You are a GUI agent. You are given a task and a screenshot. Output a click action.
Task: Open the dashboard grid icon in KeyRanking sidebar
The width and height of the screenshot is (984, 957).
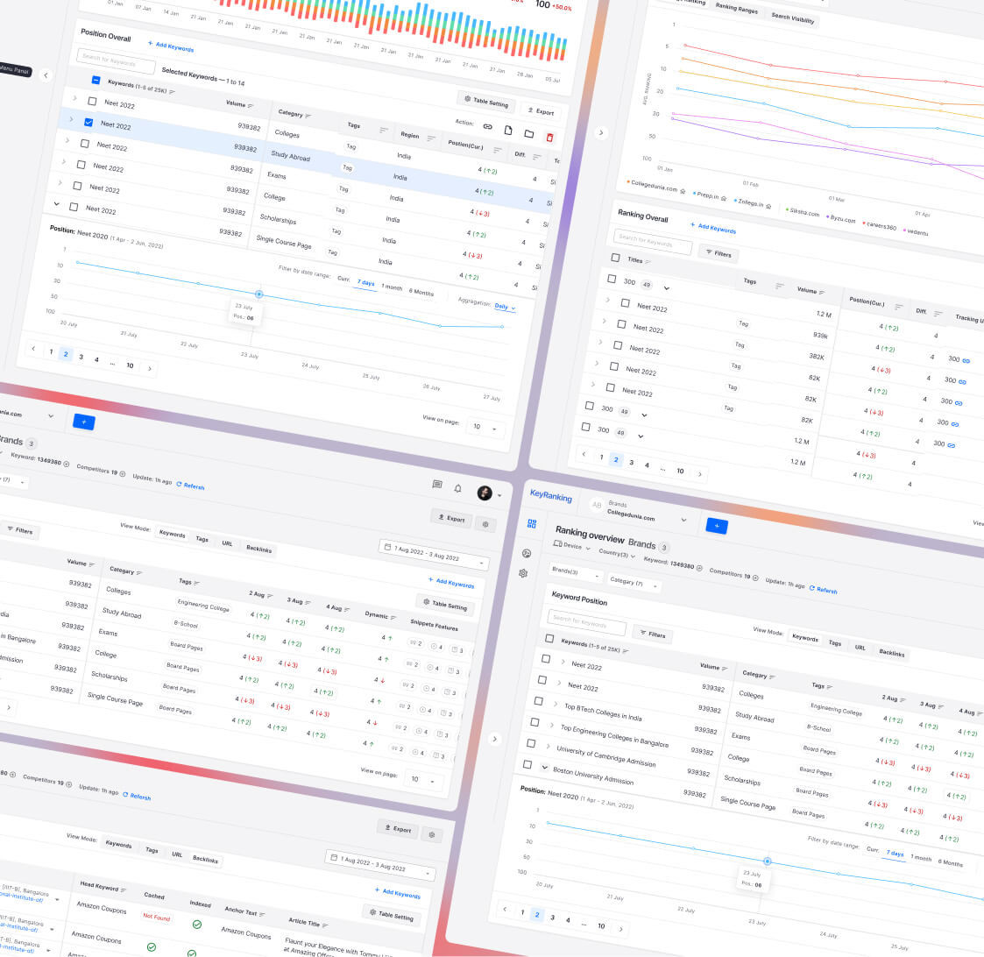pyautogui.click(x=532, y=523)
